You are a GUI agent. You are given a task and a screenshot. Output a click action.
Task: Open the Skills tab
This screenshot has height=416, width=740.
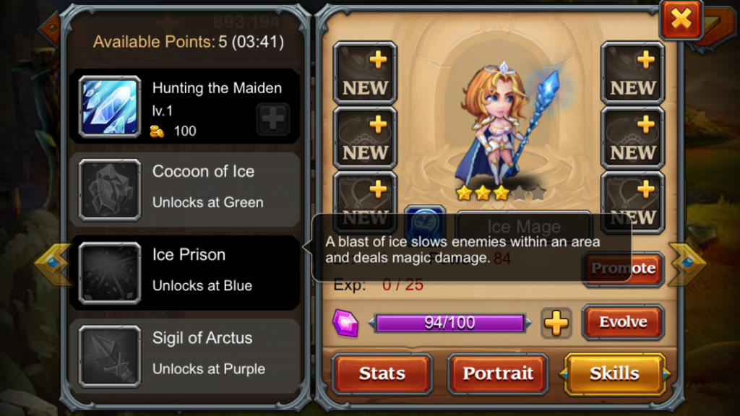click(614, 373)
